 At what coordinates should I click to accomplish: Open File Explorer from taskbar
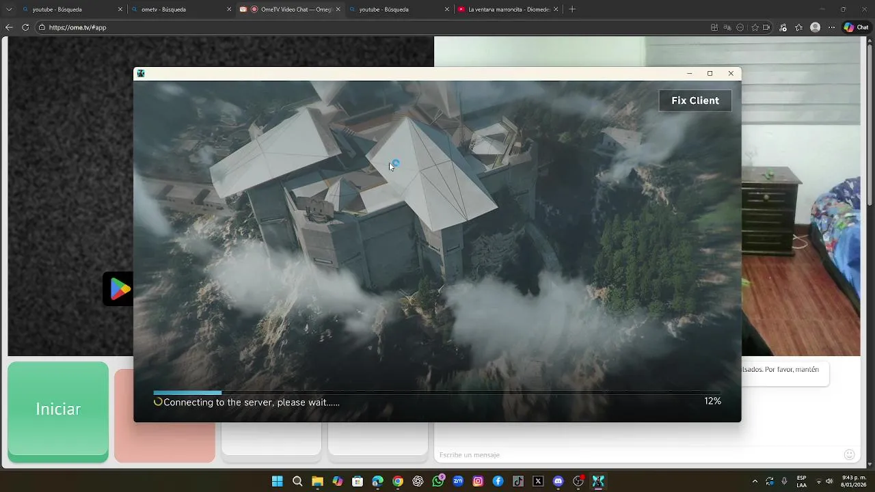pos(317,481)
